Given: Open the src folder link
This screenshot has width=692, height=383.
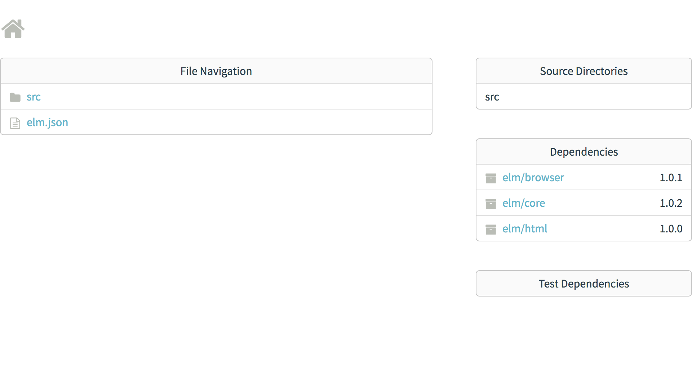Looking at the screenshot, I should (x=34, y=97).
